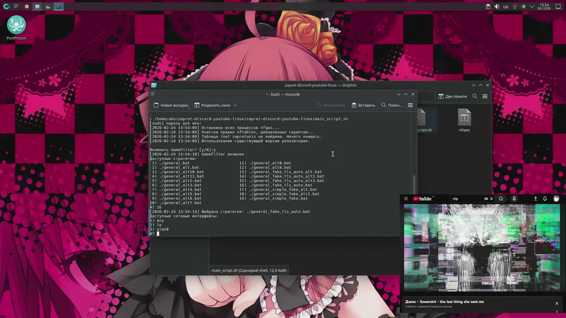Click the Dolphin window icon in its title bar
Screen dimensions: 566x318
[x=153, y=85]
